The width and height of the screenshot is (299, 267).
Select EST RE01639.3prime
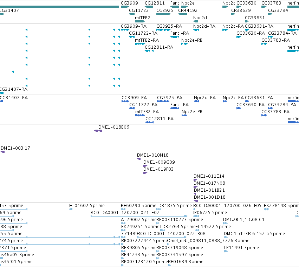point(186,262)
